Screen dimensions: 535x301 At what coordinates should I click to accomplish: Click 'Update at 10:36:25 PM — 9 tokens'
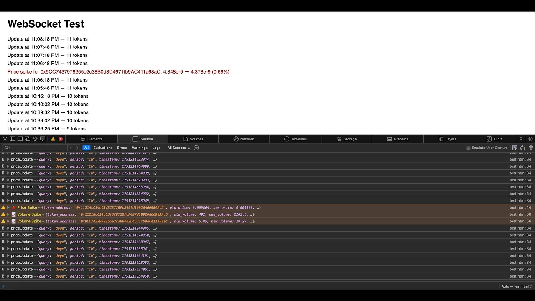(x=46, y=129)
